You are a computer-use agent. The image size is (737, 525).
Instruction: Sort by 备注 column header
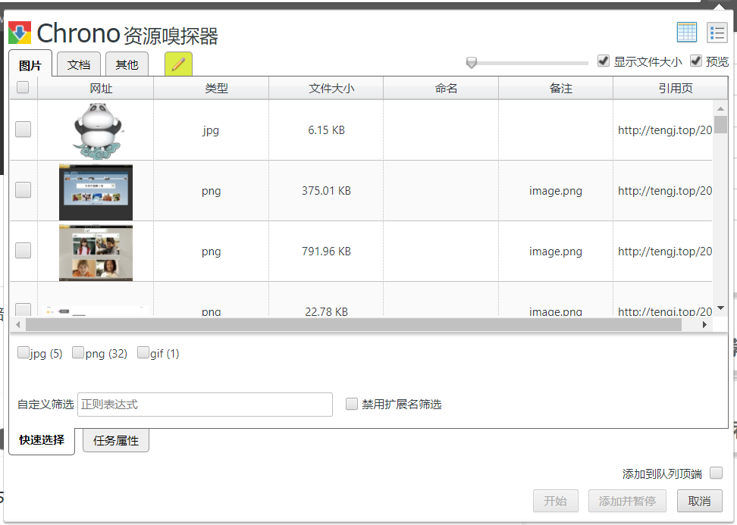point(556,89)
